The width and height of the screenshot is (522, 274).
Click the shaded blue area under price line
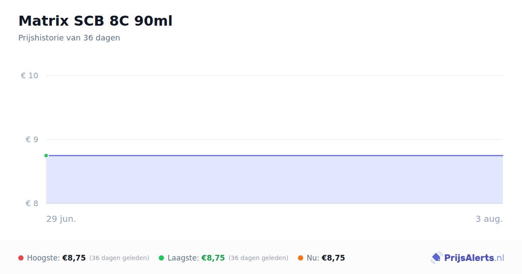click(274, 180)
